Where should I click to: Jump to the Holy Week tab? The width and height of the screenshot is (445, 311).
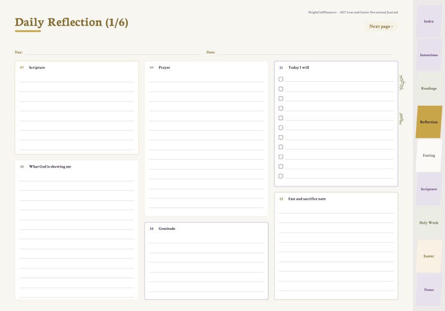tap(429, 222)
